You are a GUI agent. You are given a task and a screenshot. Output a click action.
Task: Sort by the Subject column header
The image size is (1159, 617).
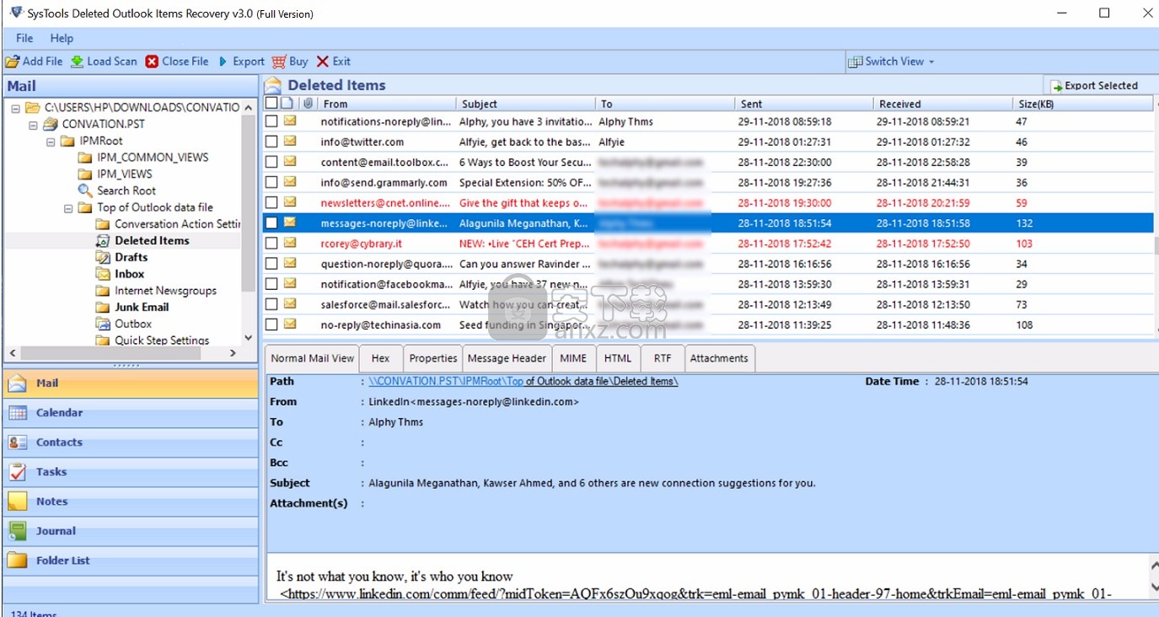pos(525,104)
